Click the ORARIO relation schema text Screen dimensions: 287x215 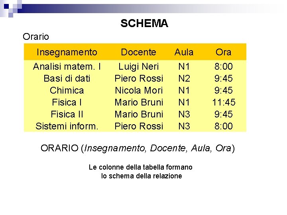pos(138,148)
